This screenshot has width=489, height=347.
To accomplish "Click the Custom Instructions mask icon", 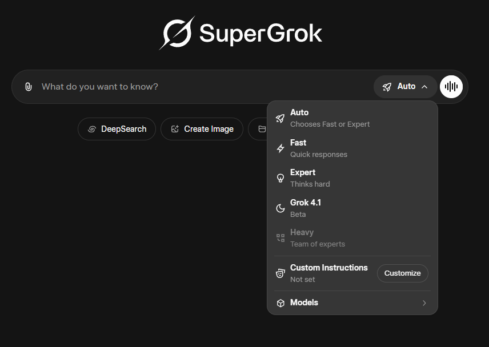I will (x=280, y=273).
